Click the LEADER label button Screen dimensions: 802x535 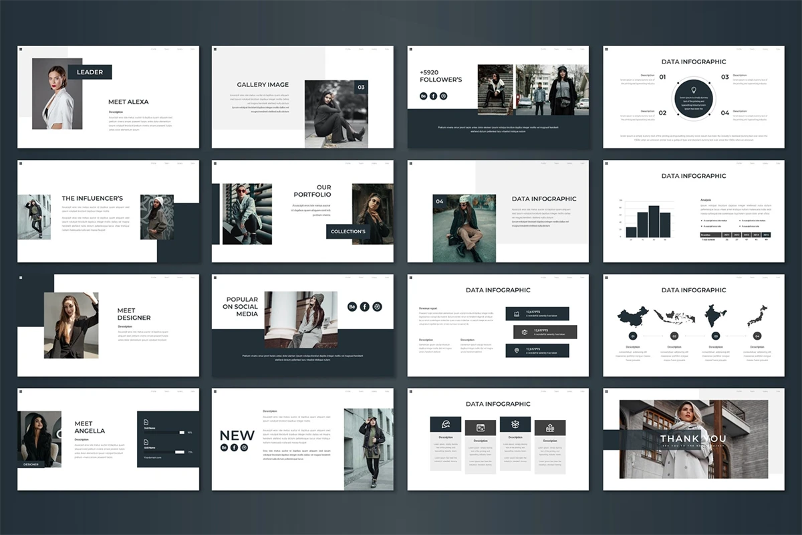click(x=90, y=72)
